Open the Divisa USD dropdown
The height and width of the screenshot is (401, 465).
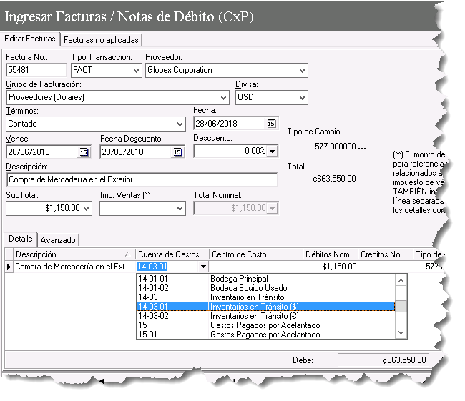[302, 97]
